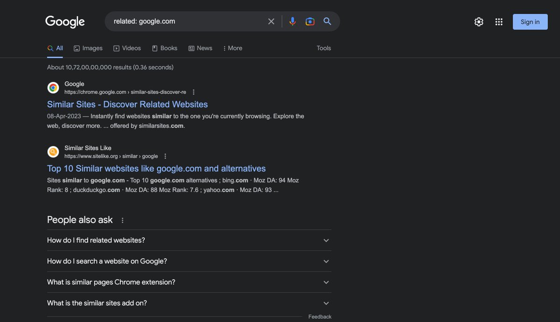Open quick settings gear icon
Image resolution: width=560 pixels, height=322 pixels.
pyautogui.click(x=479, y=22)
